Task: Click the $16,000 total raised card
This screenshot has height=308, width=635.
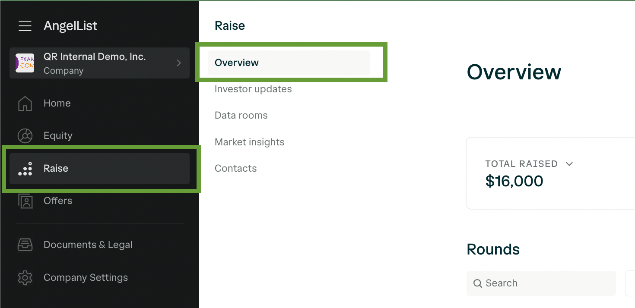Action: pyautogui.click(x=550, y=173)
